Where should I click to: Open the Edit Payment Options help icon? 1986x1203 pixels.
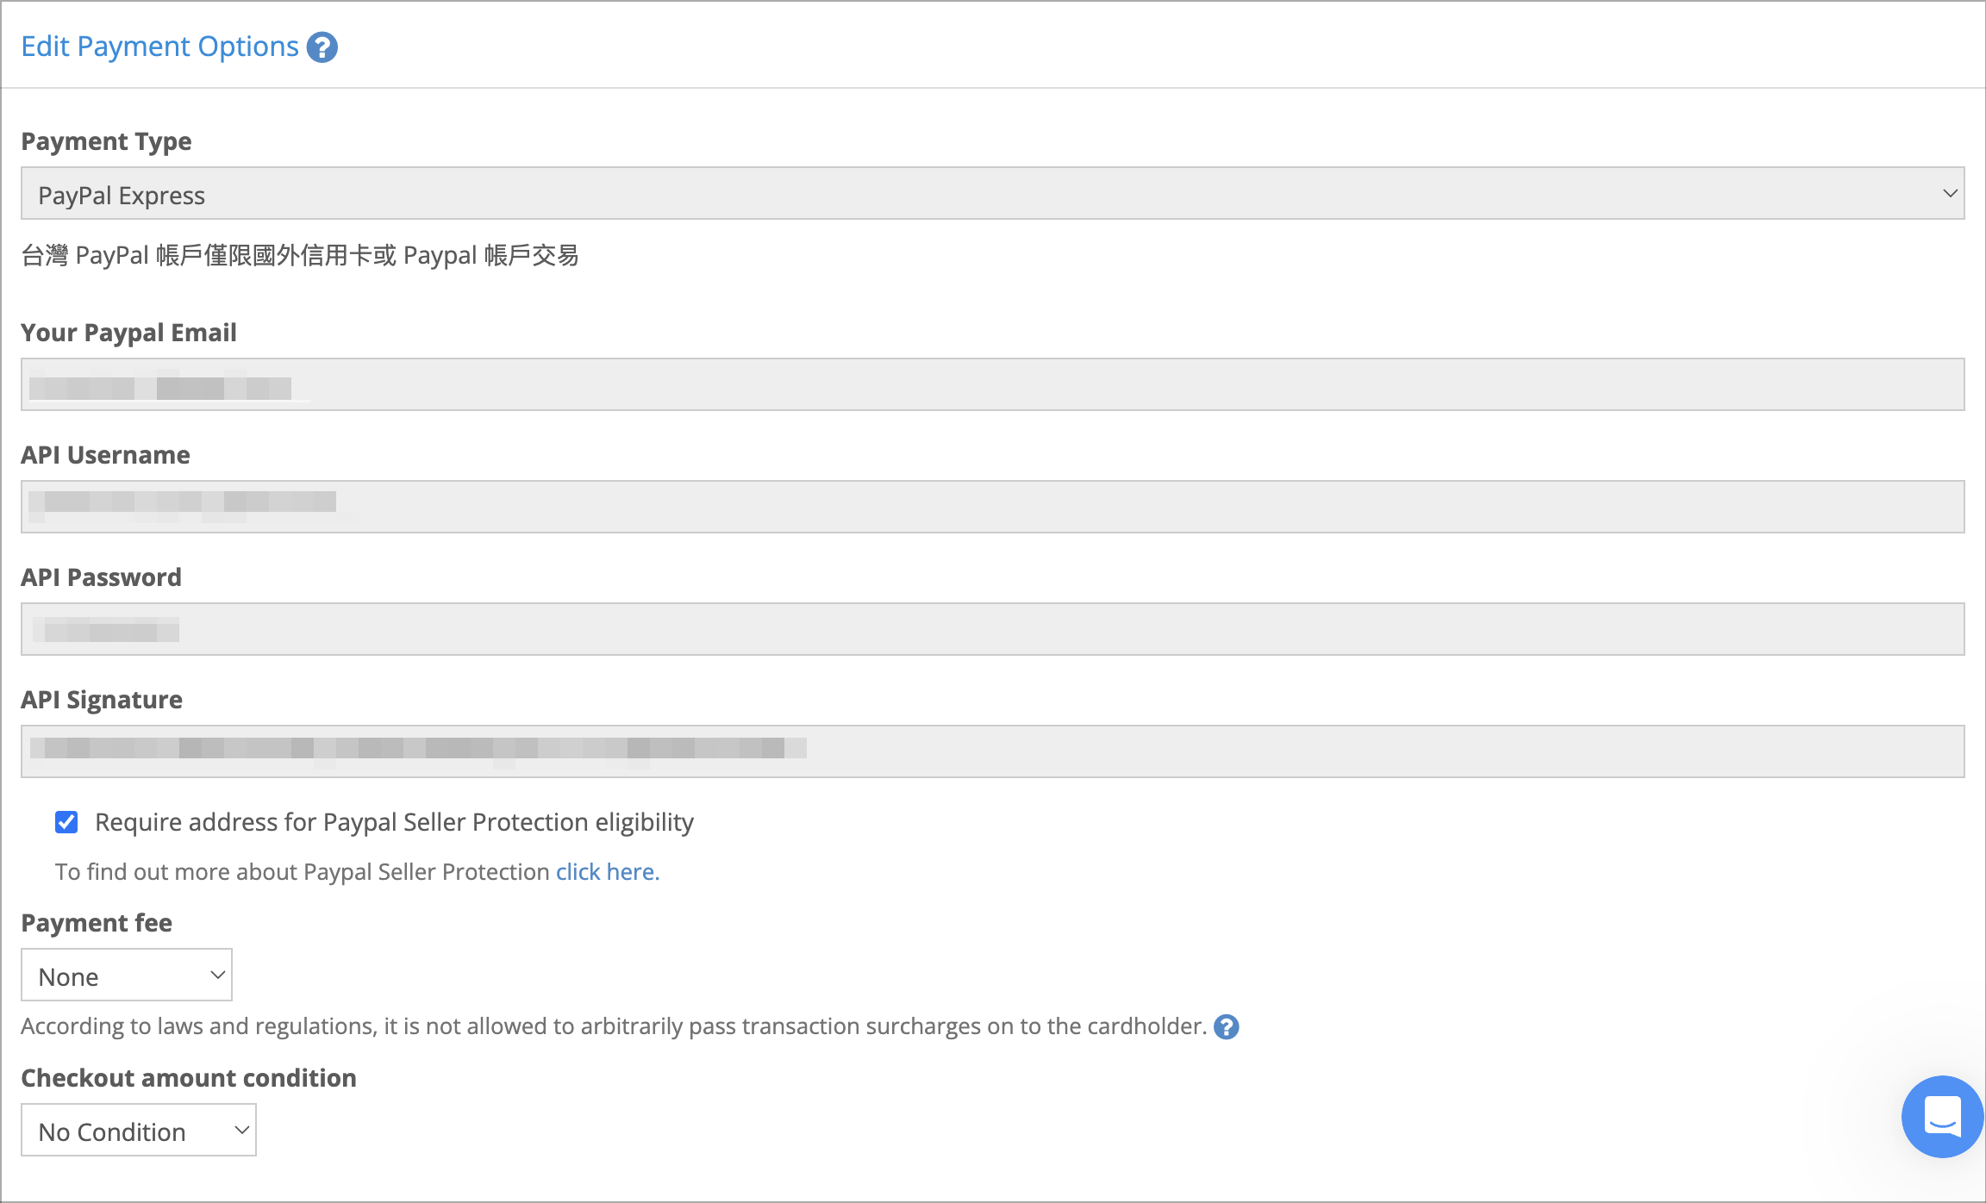point(321,47)
